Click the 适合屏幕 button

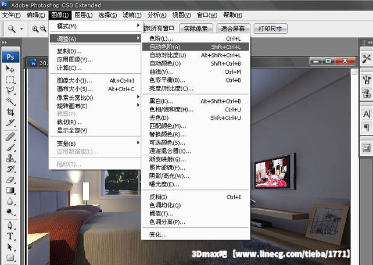tap(233, 28)
